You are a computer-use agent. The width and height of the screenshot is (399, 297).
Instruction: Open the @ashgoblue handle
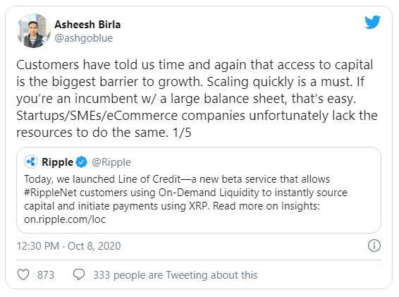[x=84, y=38]
